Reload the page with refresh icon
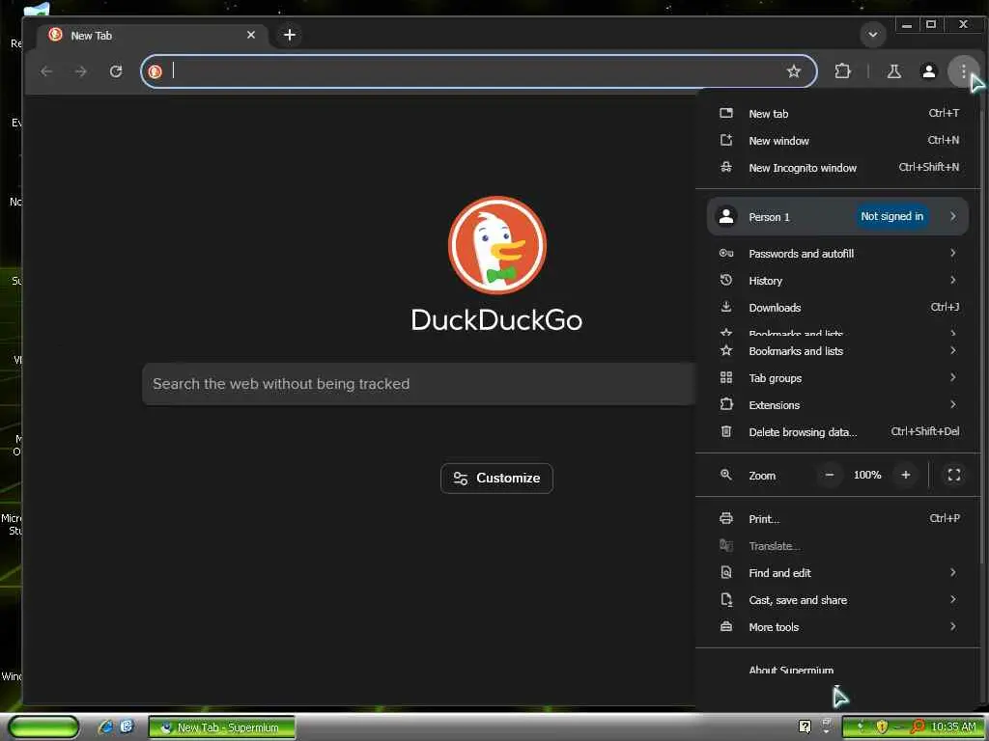Screen dimensions: 989x741 click(x=116, y=71)
